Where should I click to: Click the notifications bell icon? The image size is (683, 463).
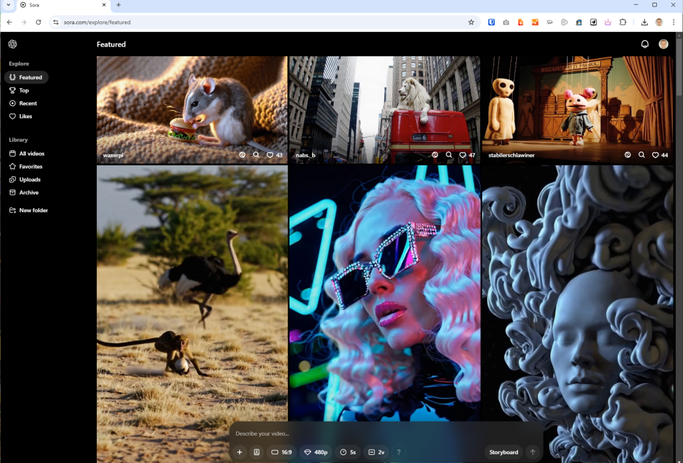click(x=644, y=44)
